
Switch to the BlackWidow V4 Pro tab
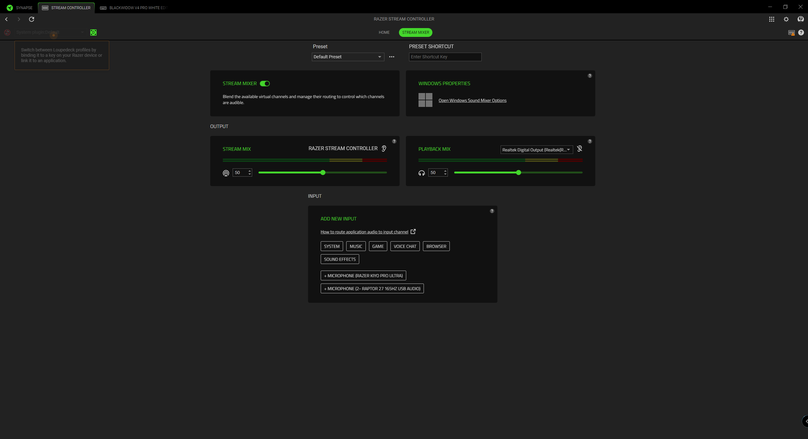(133, 8)
